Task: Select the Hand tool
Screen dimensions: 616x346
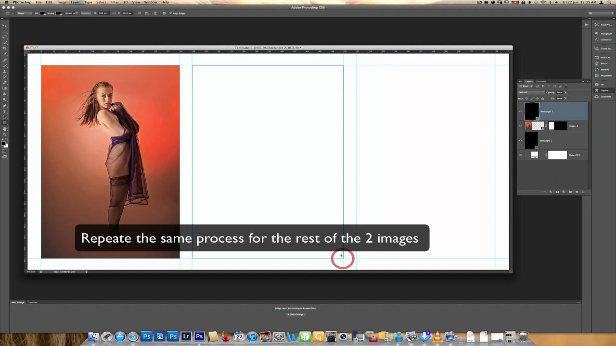Action: click(5, 129)
